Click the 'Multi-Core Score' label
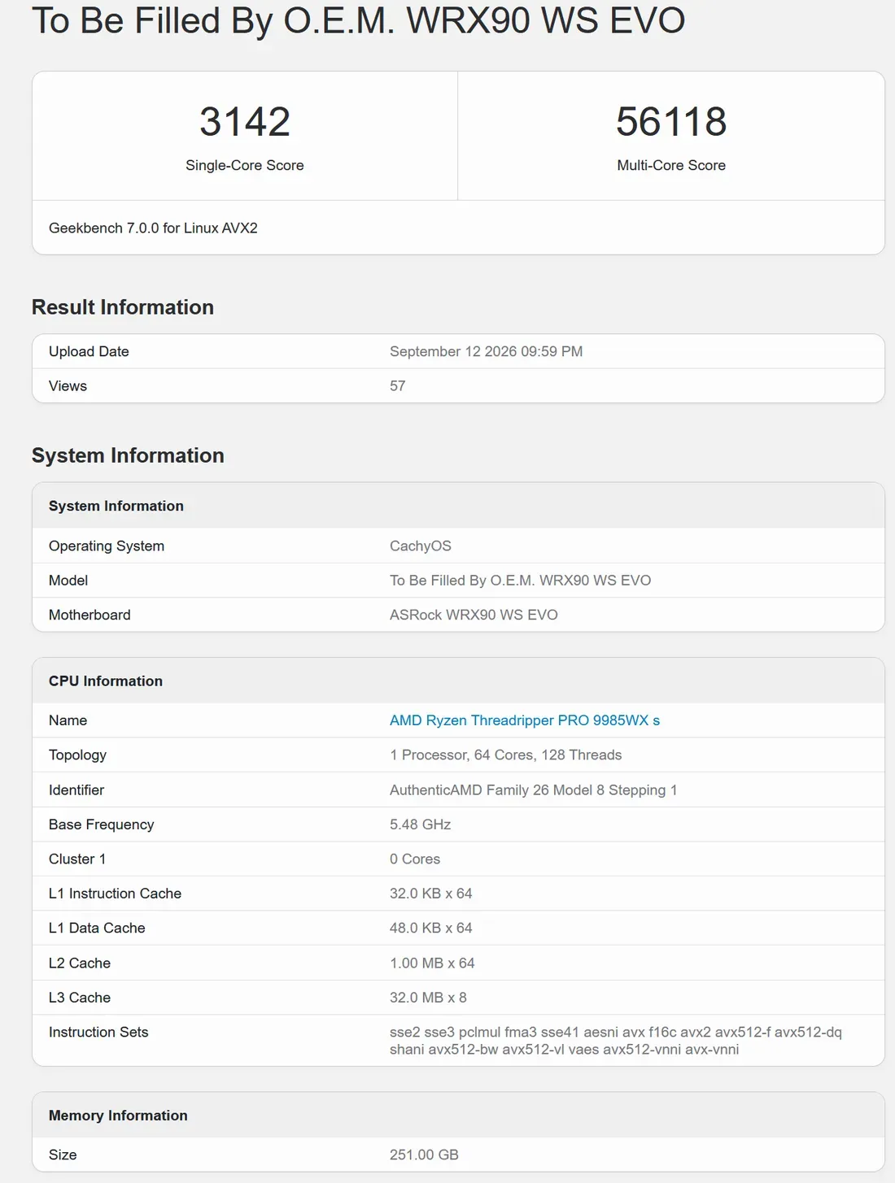Screen dimensions: 895x1183 coord(671,165)
